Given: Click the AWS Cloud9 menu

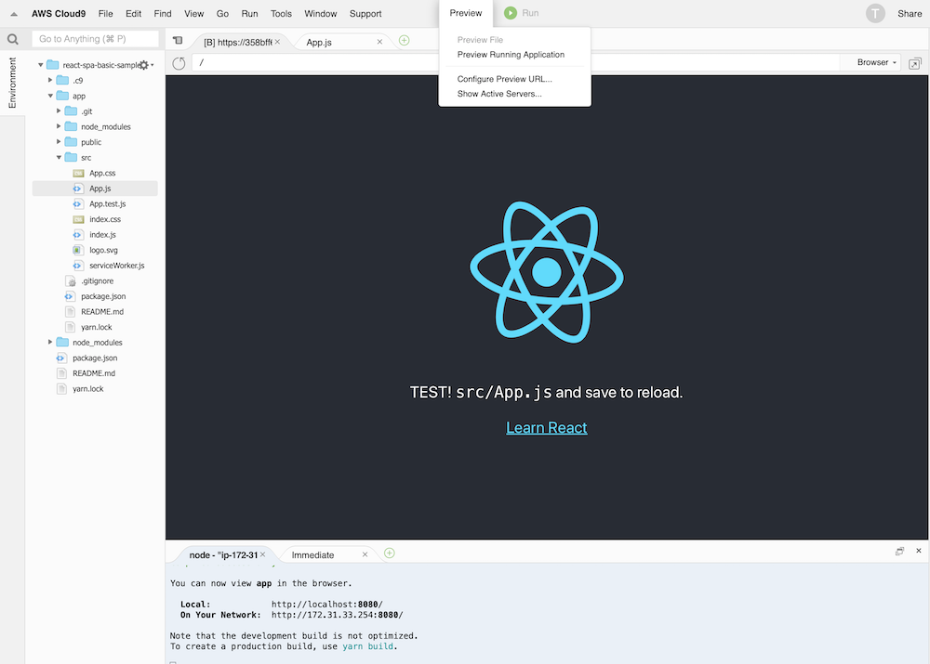Looking at the screenshot, I should (x=58, y=14).
